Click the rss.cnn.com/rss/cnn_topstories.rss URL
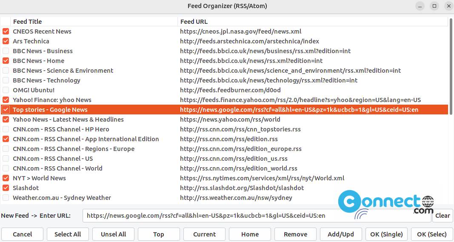This screenshot has width=454, height=242. click(240, 129)
